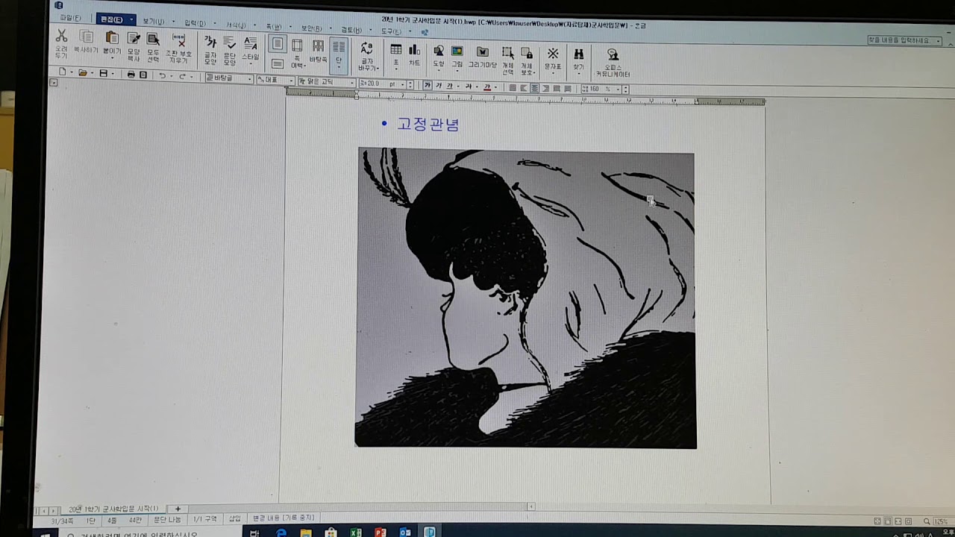Open the 파일(F) menu
Viewport: 955px width, 537px height.
tap(71, 17)
